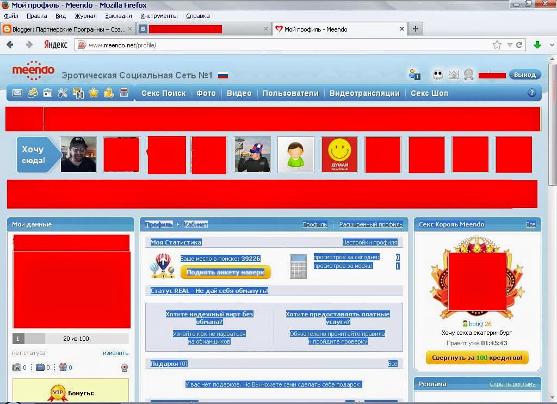Bookmark this page with the star icon
Viewport: 557px width, 404px height.
point(497,45)
